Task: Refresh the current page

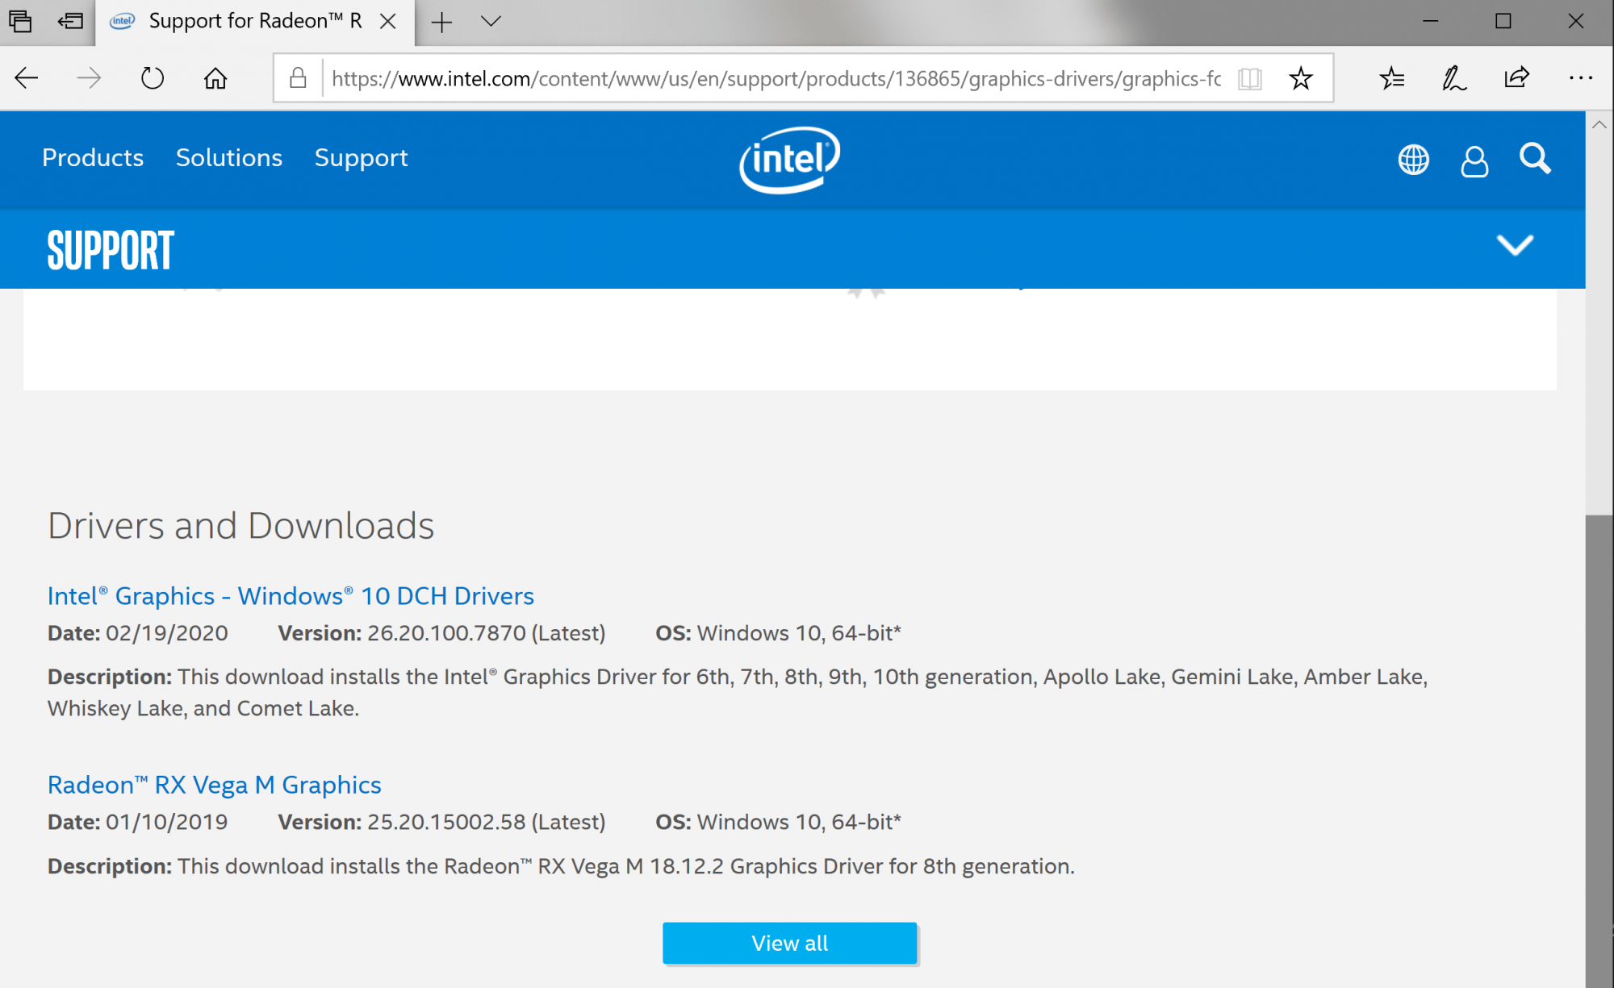Action: [x=152, y=78]
